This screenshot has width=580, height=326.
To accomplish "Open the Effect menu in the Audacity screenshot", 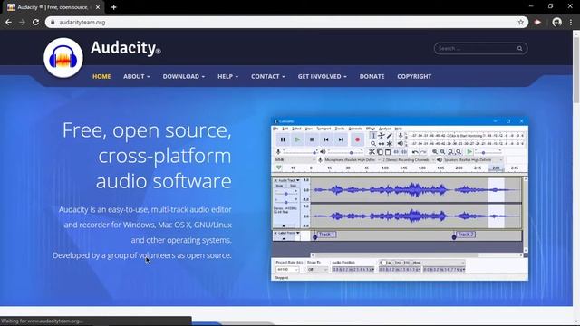I will tap(371, 129).
